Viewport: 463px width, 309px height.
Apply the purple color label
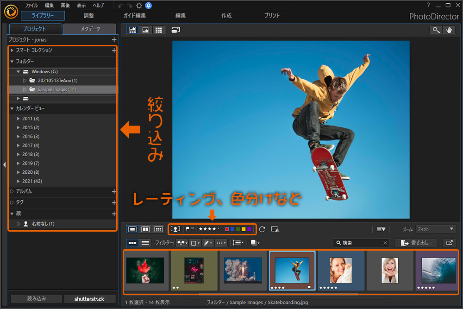pyautogui.click(x=249, y=229)
